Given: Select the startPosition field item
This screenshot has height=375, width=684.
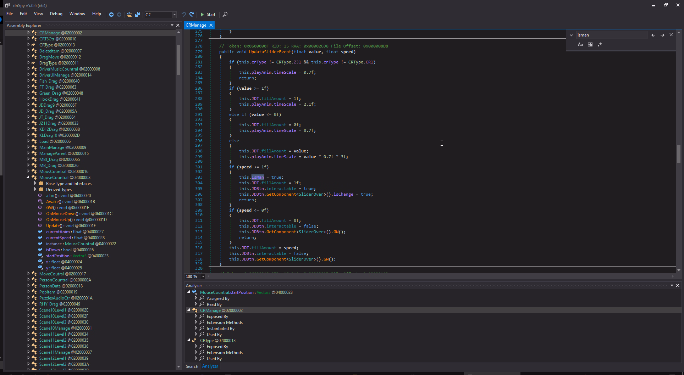Looking at the screenshot, I should point(77,256).
